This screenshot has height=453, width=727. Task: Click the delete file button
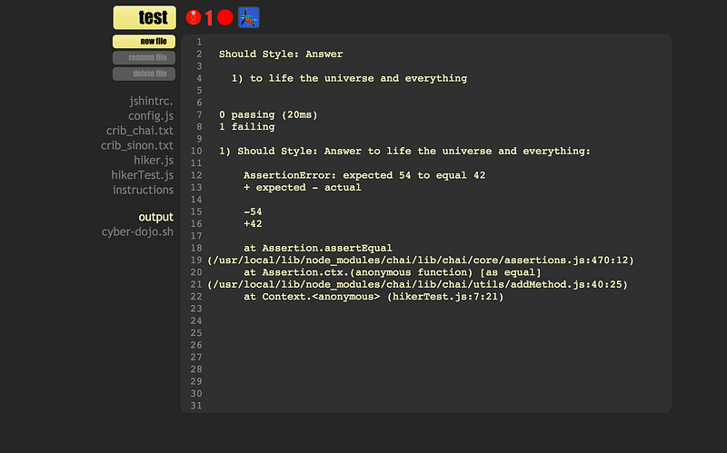pos(144,74)
